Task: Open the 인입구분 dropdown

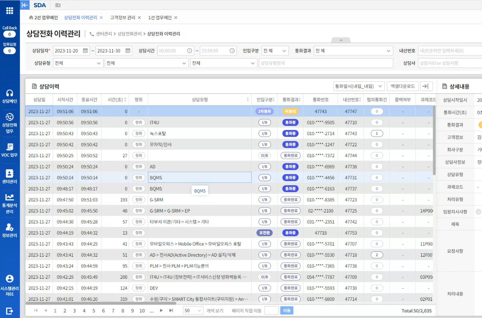Action: [275, 51]
